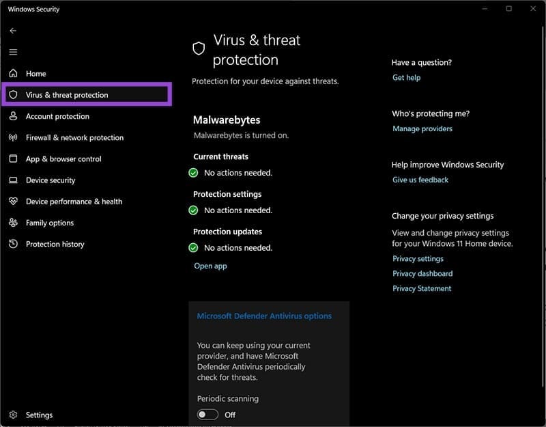Screen dimensions: 546x427
Task: Click Manage providers
Action: pyautogui.click(x=422, y=128)
